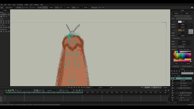This screenshot has width=194, height=109.
Task: Click the Reset button next to Length
Action: pos(51,7)
